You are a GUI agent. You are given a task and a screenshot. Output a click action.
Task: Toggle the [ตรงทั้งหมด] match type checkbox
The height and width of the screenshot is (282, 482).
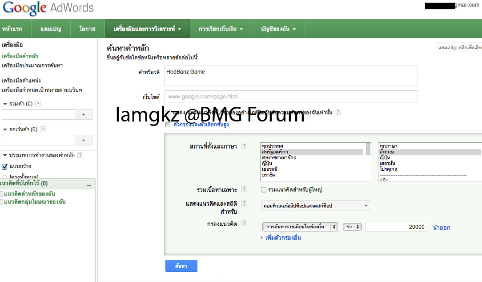[x=4, y=177]
